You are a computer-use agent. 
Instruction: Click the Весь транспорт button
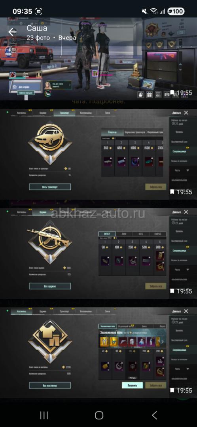[50, 187]
